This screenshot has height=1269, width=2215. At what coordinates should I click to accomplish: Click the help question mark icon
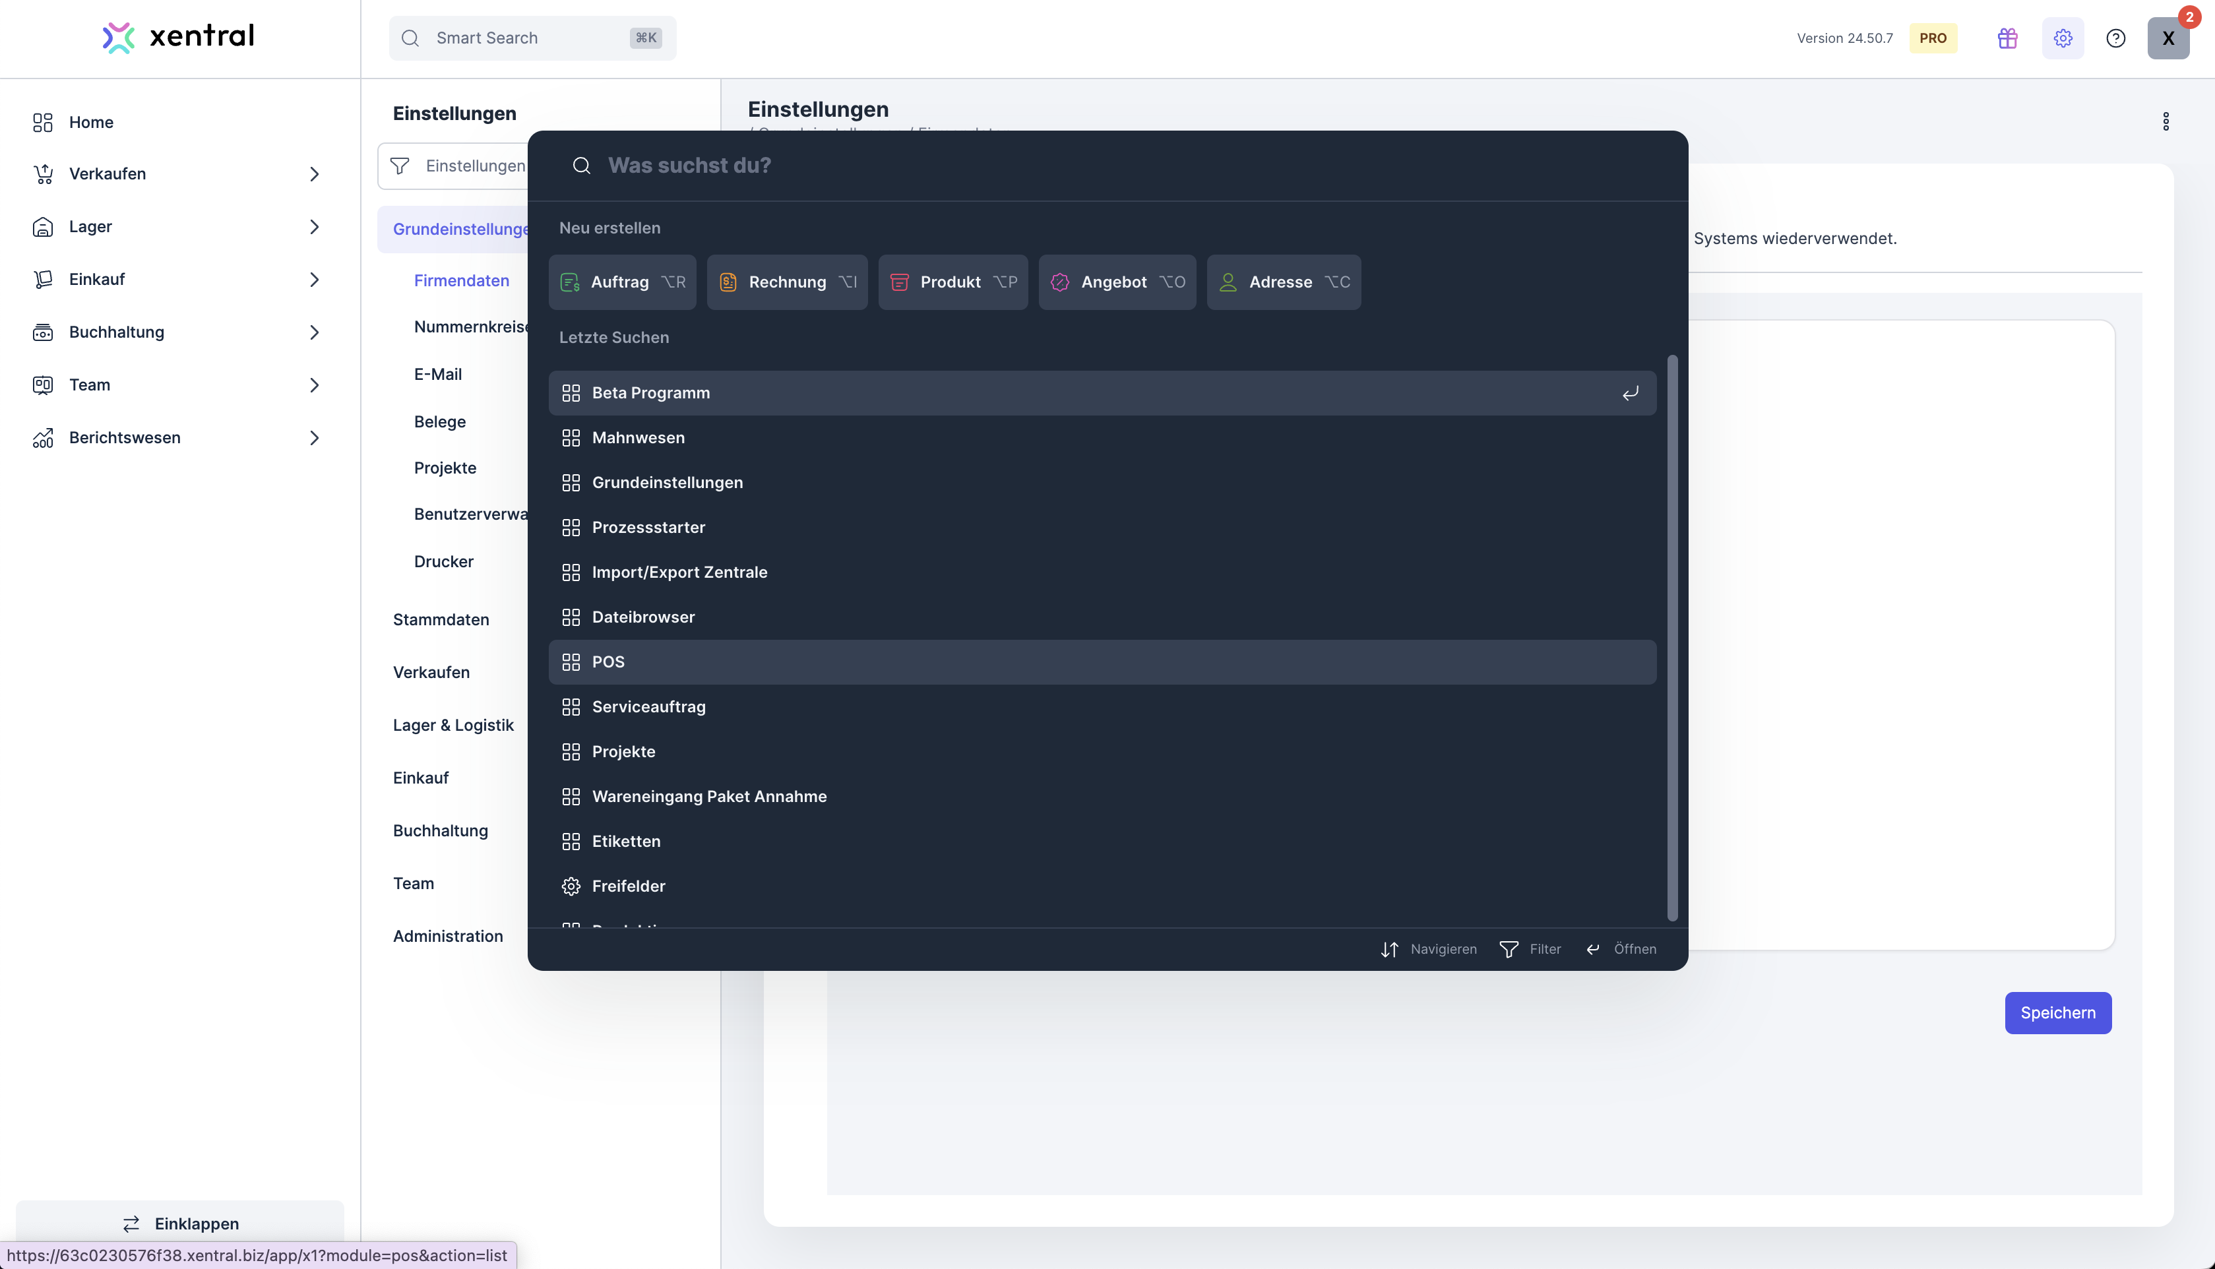tap(2115, 38)
